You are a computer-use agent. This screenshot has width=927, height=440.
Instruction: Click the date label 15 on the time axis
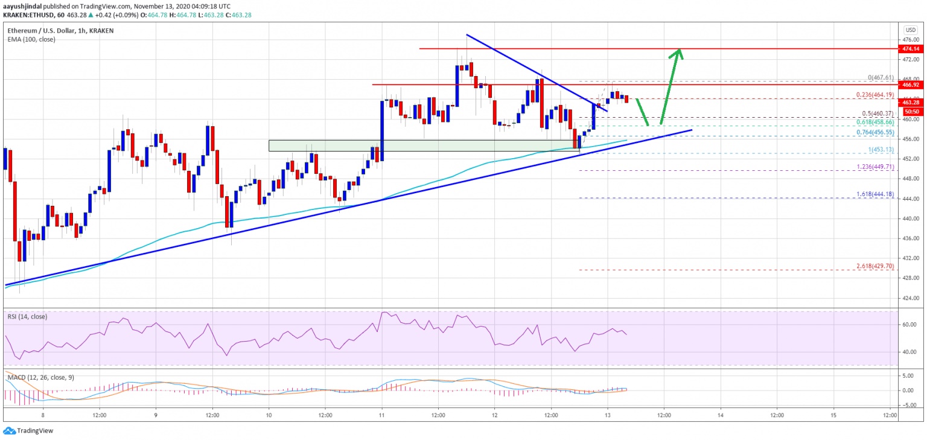coord(833,415)
